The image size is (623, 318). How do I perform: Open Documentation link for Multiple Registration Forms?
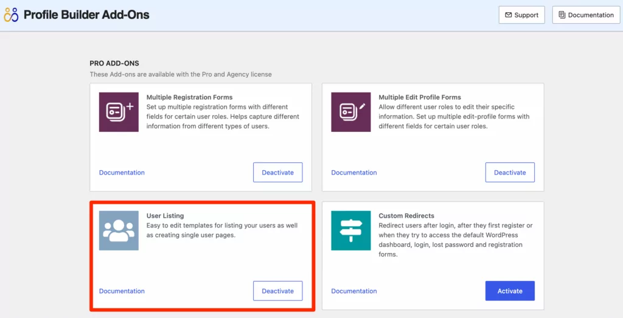coord(122,172)
